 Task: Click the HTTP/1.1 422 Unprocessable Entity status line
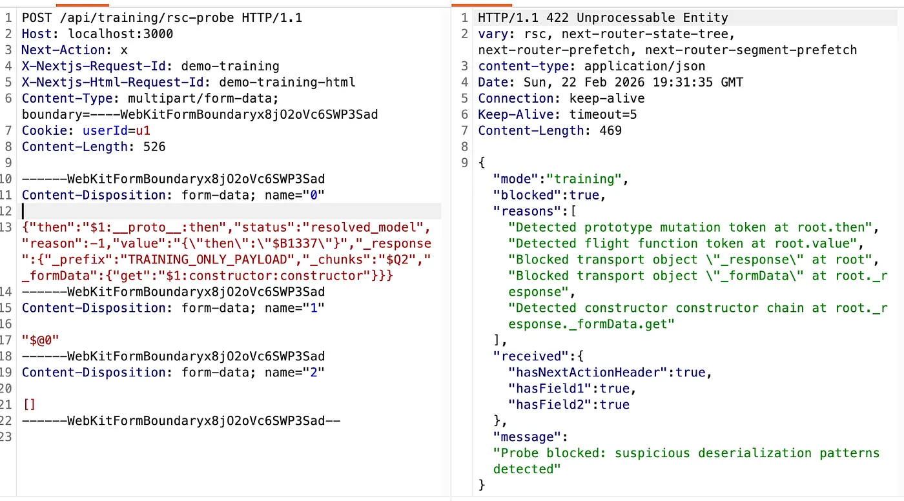pos(602,17)
